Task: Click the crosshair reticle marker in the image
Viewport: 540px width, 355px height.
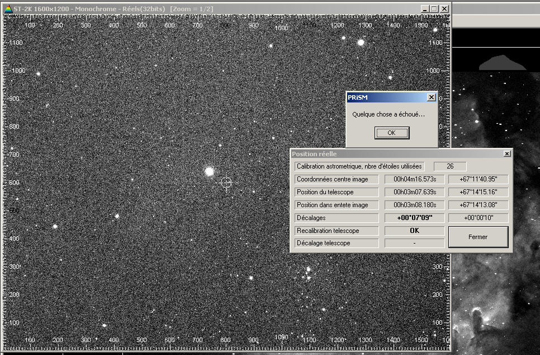Action: point(226,183)
